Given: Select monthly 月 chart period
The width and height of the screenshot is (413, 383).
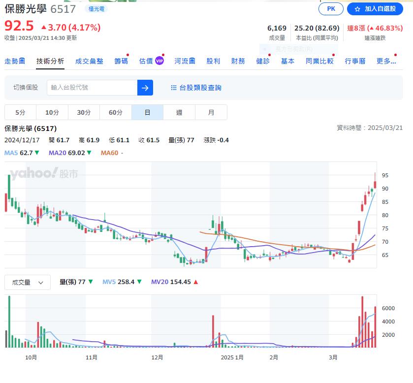Looking at the screenshot, I should [x=211, y=112].
